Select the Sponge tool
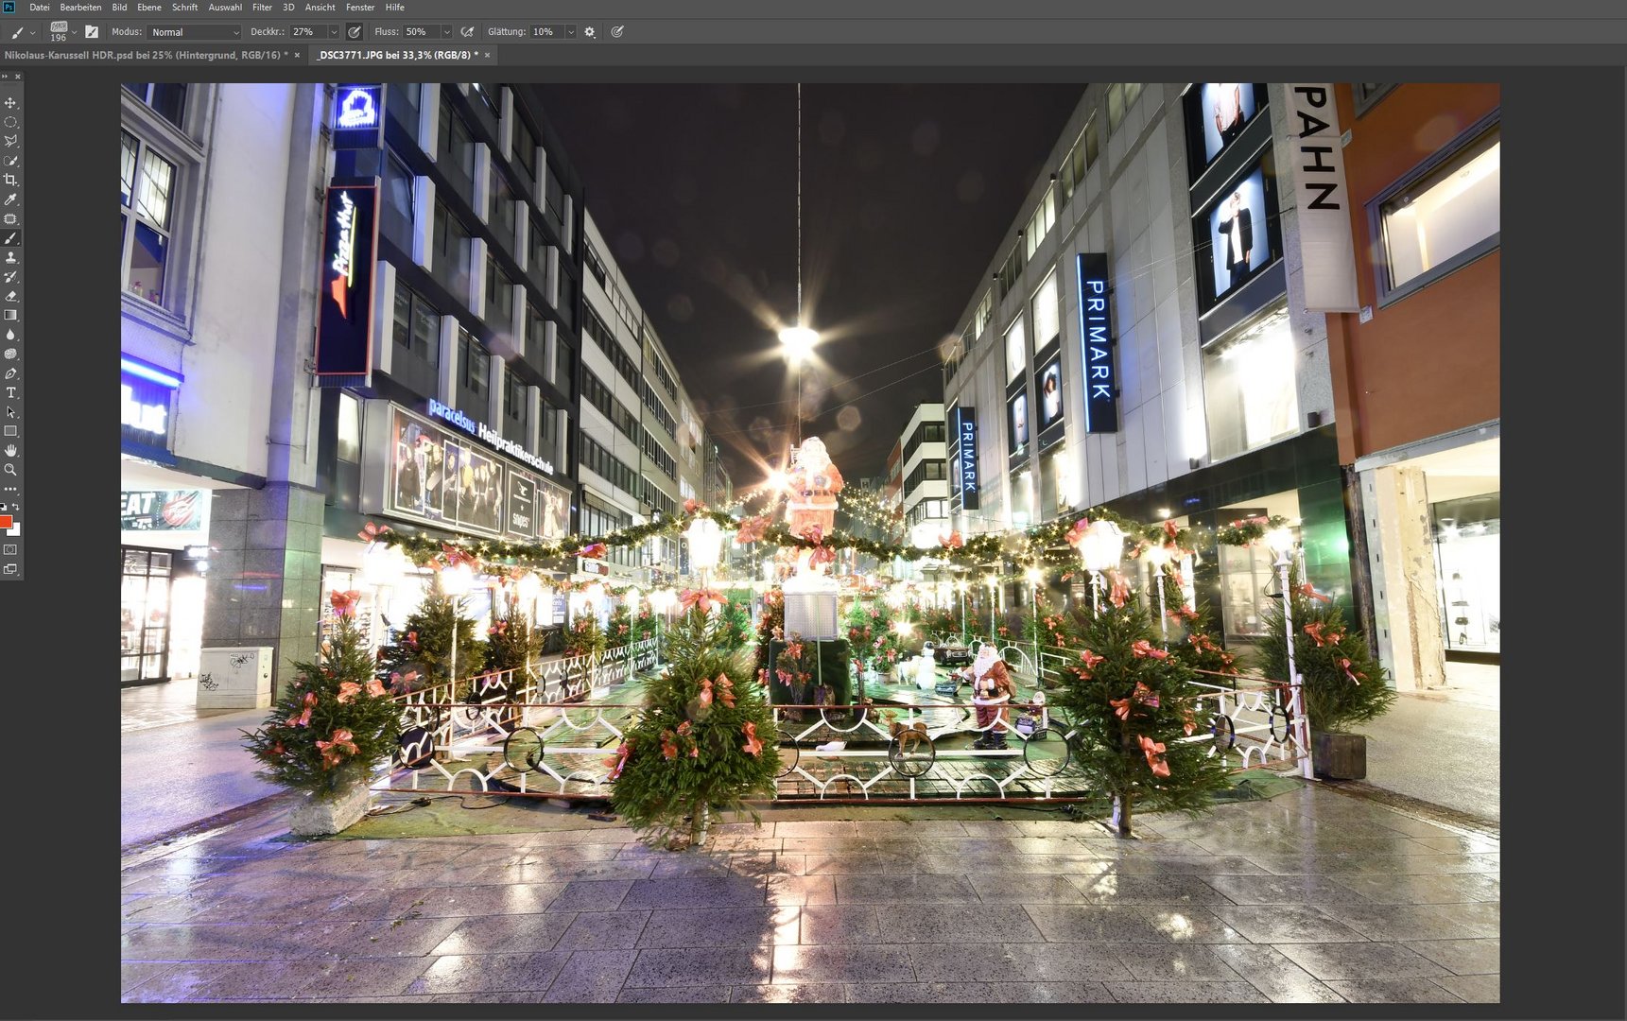 10,354
